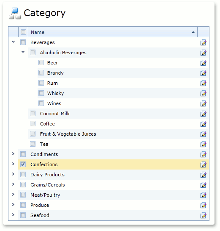The width and height of the screenshot is (220, 231).
Task: Select the Dairy Products checkbox
Action: [x=23, y=175]
